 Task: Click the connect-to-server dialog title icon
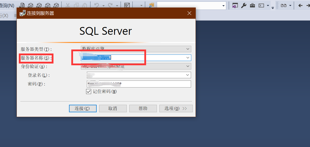[x=22, y=13]
